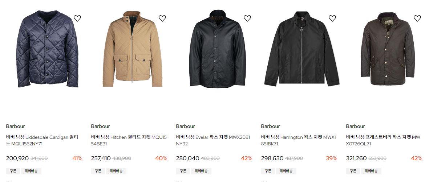This screenshot has width=429, height=182.
Task: Click Barbour brand above Liddesdale Cardigan
Action: 15,126
